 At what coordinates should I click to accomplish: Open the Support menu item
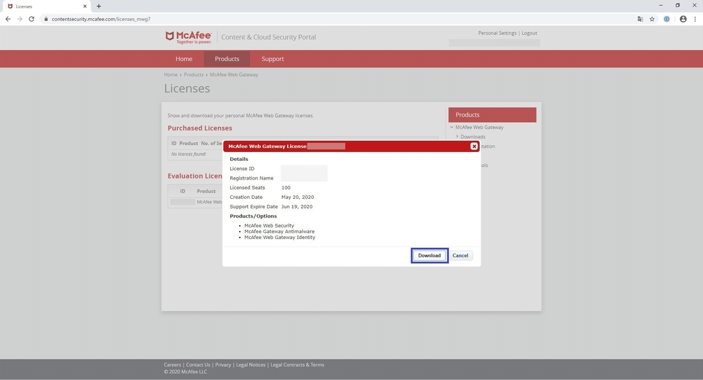click(272, 58)
